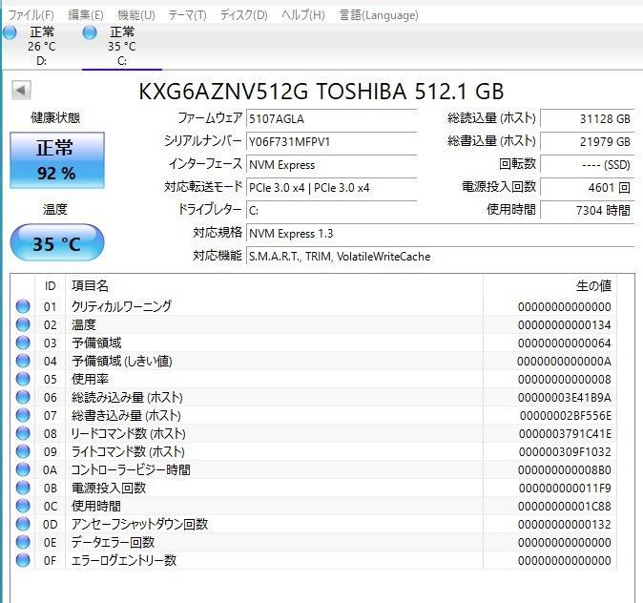Viewport: 643px width, 603px height.
Task: Click the standard field NVM Express 1.3
Action: (440, 234)
